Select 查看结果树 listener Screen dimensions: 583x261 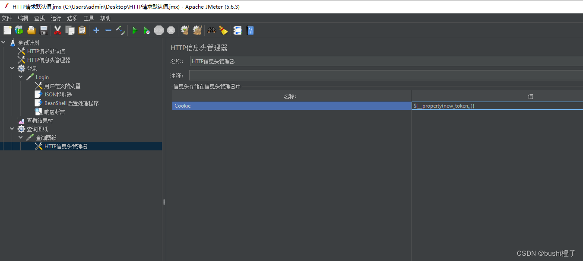[40, 121]
